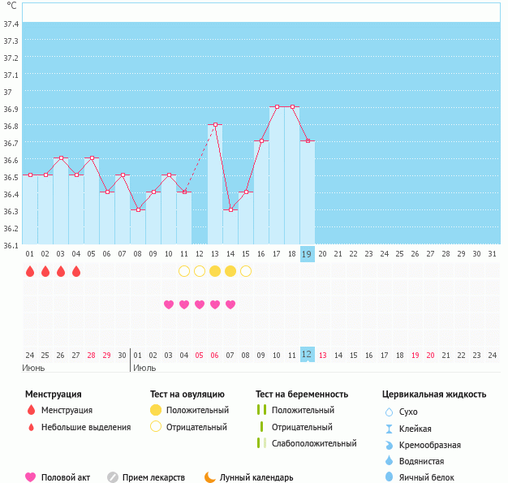Click the Небольшие выделения legend label
Screen dimensions: 508x483
click(x=86, y=427)
